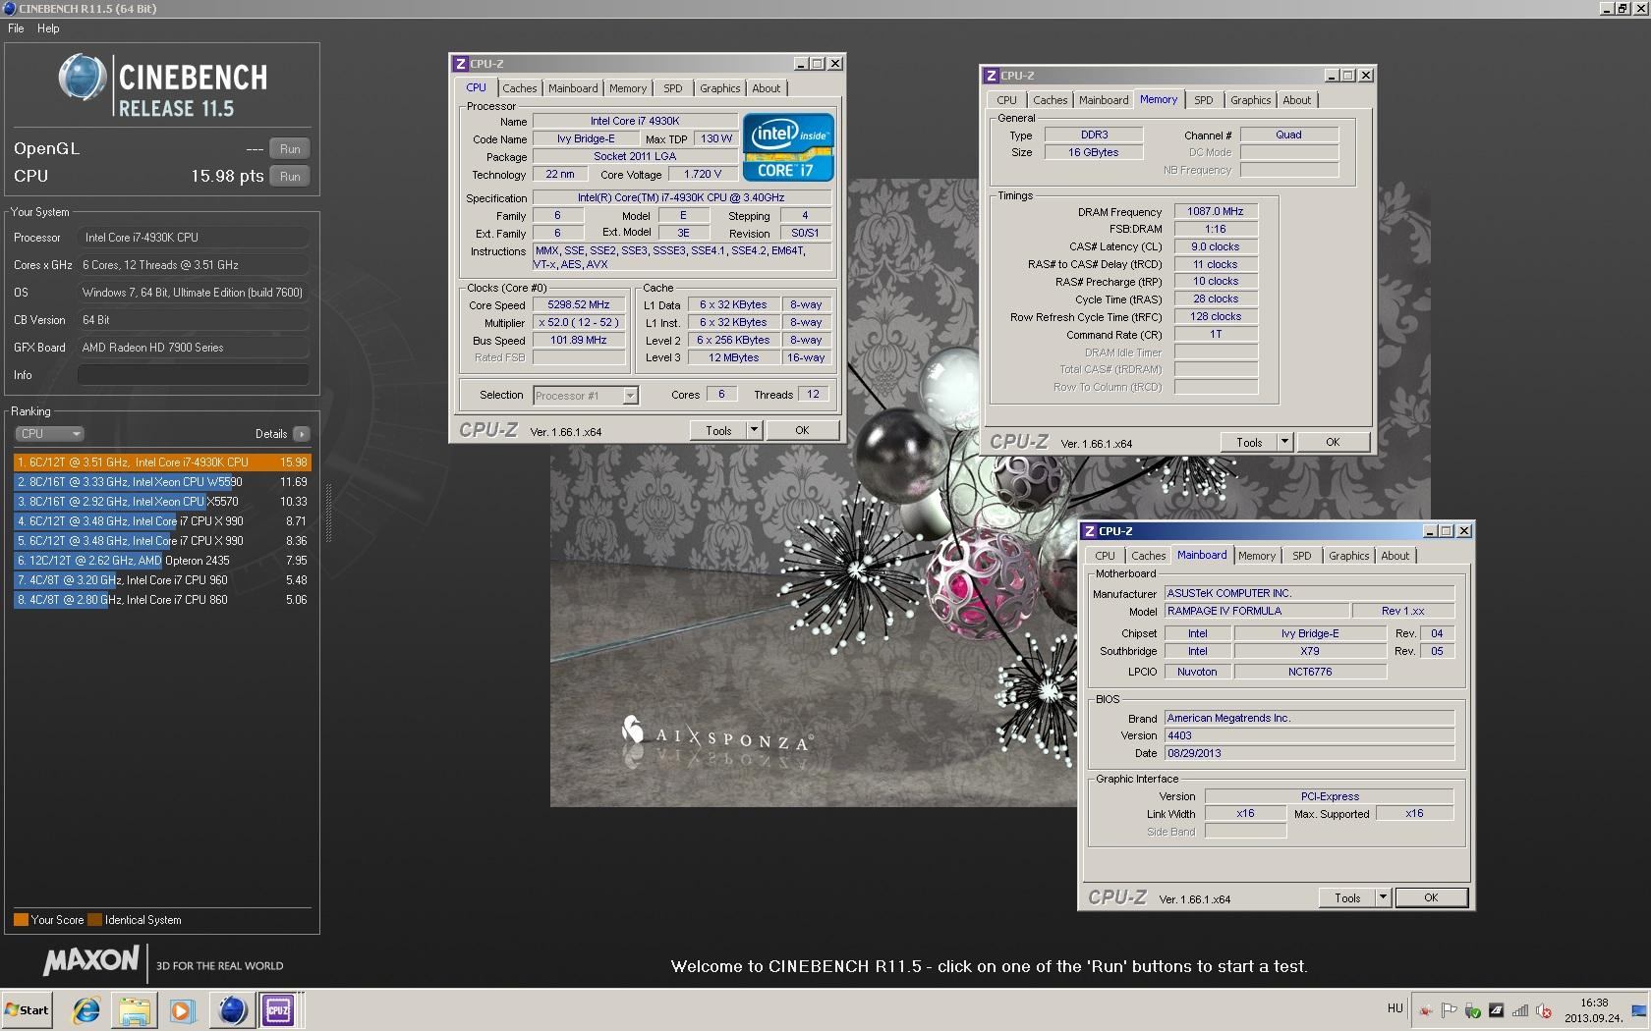Expand Tools dropdown arrow in CPU window
This screenshot has height=1031, width=1651.
pyautogui.click(x=754, y=431)
